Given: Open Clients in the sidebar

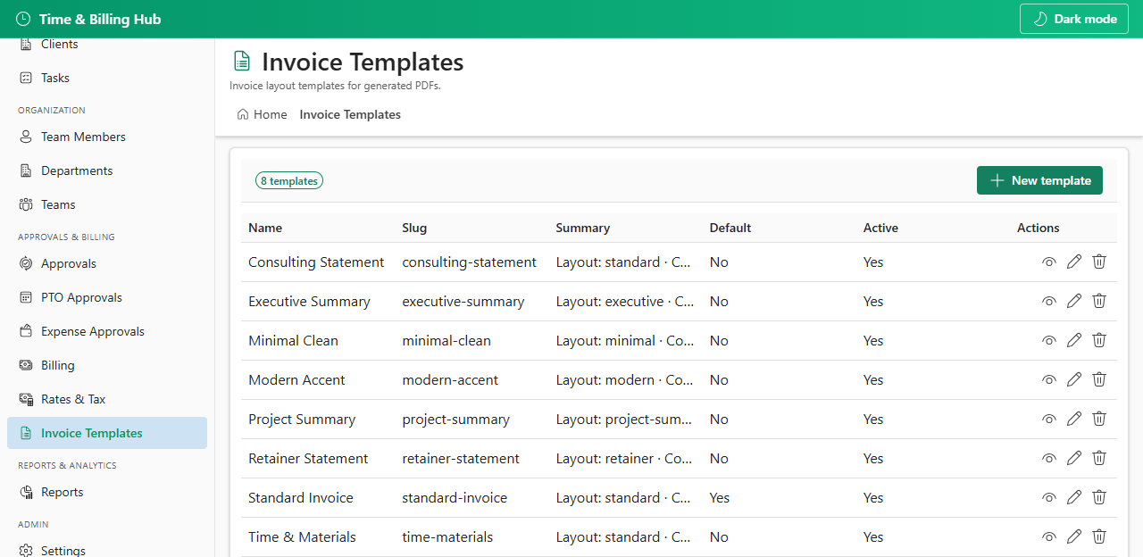Looking at the screenshot, I should 107,44.
